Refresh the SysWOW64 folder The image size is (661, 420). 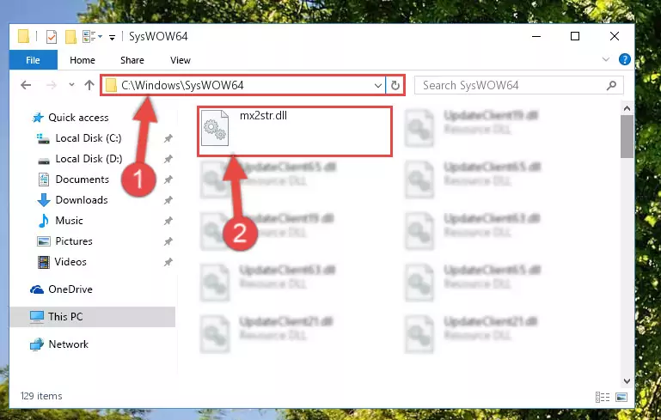(395, 86)
